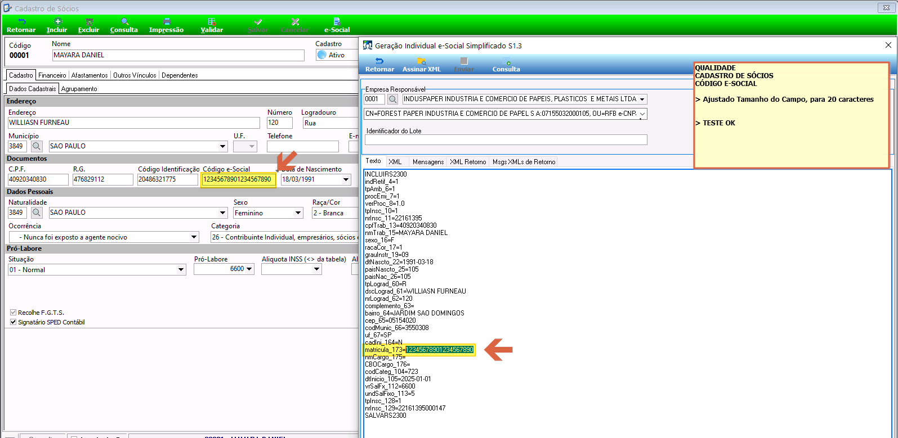The height and width of the screenshot is (438, 898).
Task: Click Retornar in Cadastro de Sócios toolbar
Action: (x=21, y=25)
